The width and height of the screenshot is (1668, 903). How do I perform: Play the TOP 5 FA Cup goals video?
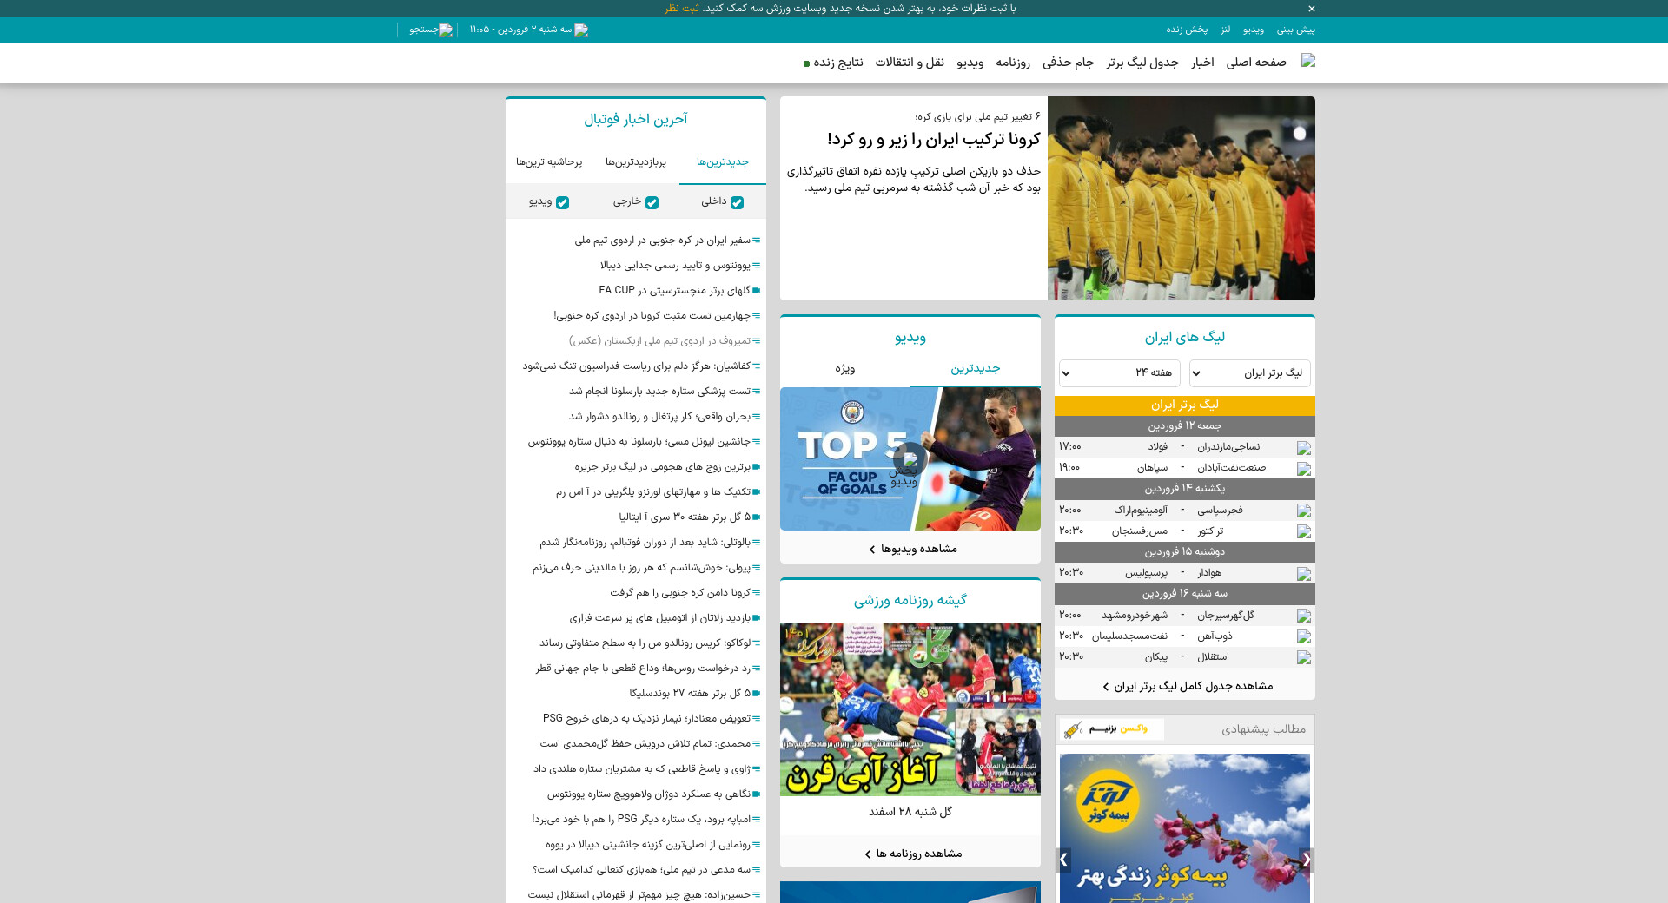[x=910, y=458]
